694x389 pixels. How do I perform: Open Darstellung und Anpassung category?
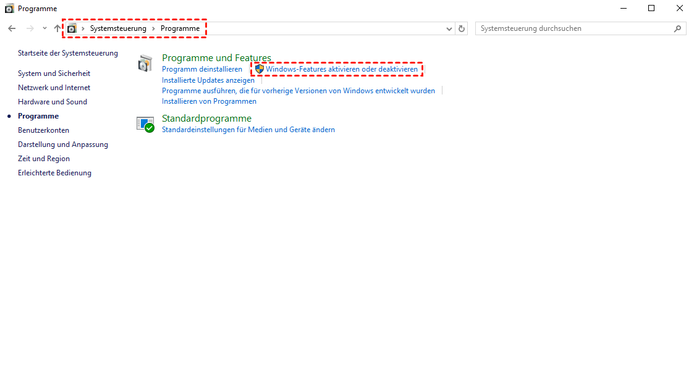pos(63,144)
